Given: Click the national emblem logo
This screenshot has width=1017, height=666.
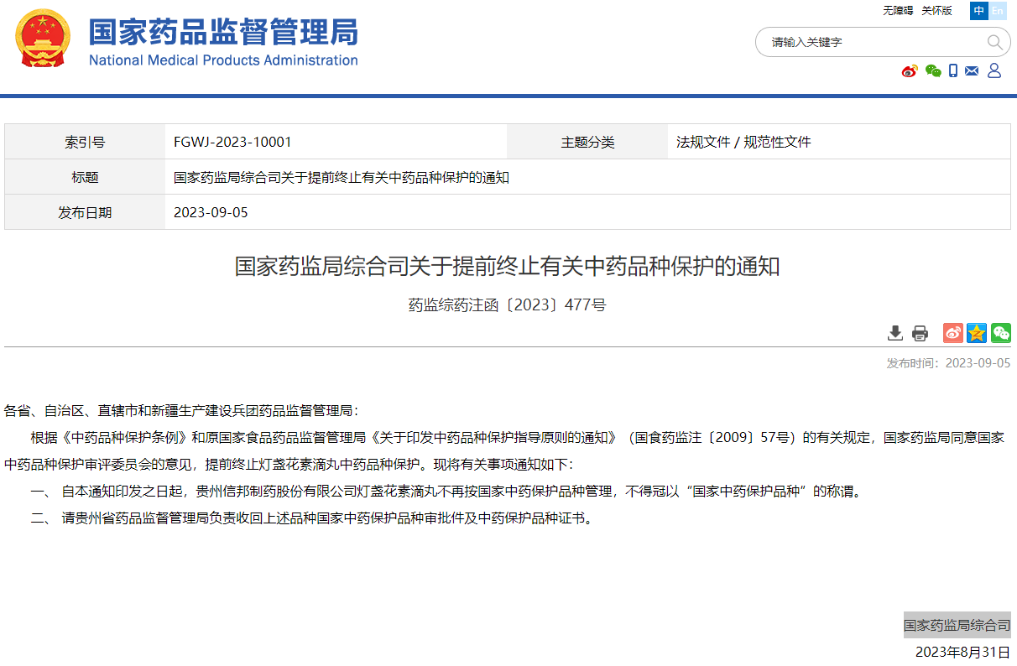Looking at the screenshot, I should point(44,39).
